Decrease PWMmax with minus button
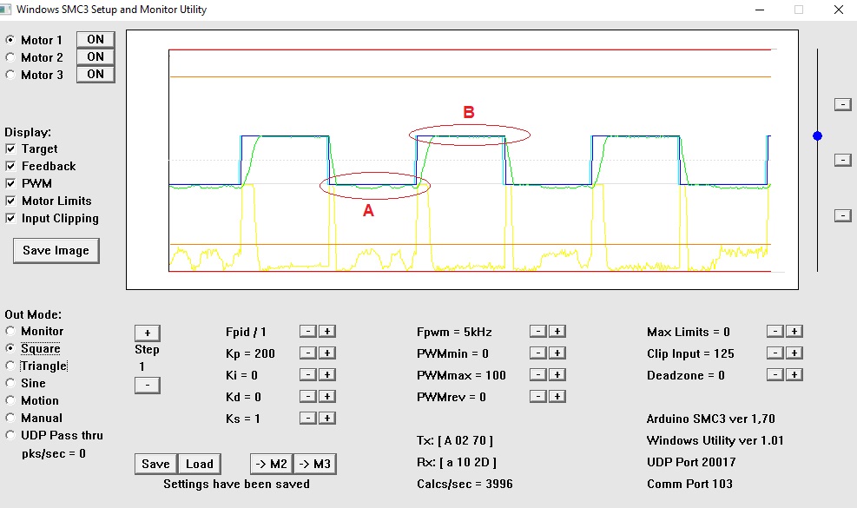The height and width of the screenshot is (508, 857). 537,375
